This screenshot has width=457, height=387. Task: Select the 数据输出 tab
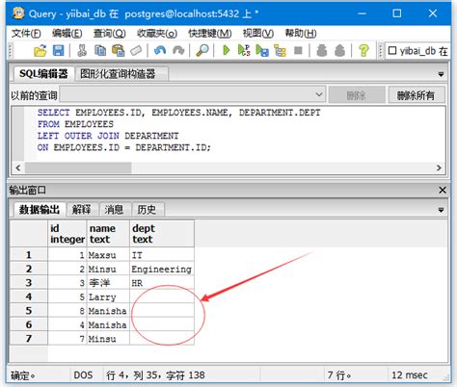pos(40,210)
